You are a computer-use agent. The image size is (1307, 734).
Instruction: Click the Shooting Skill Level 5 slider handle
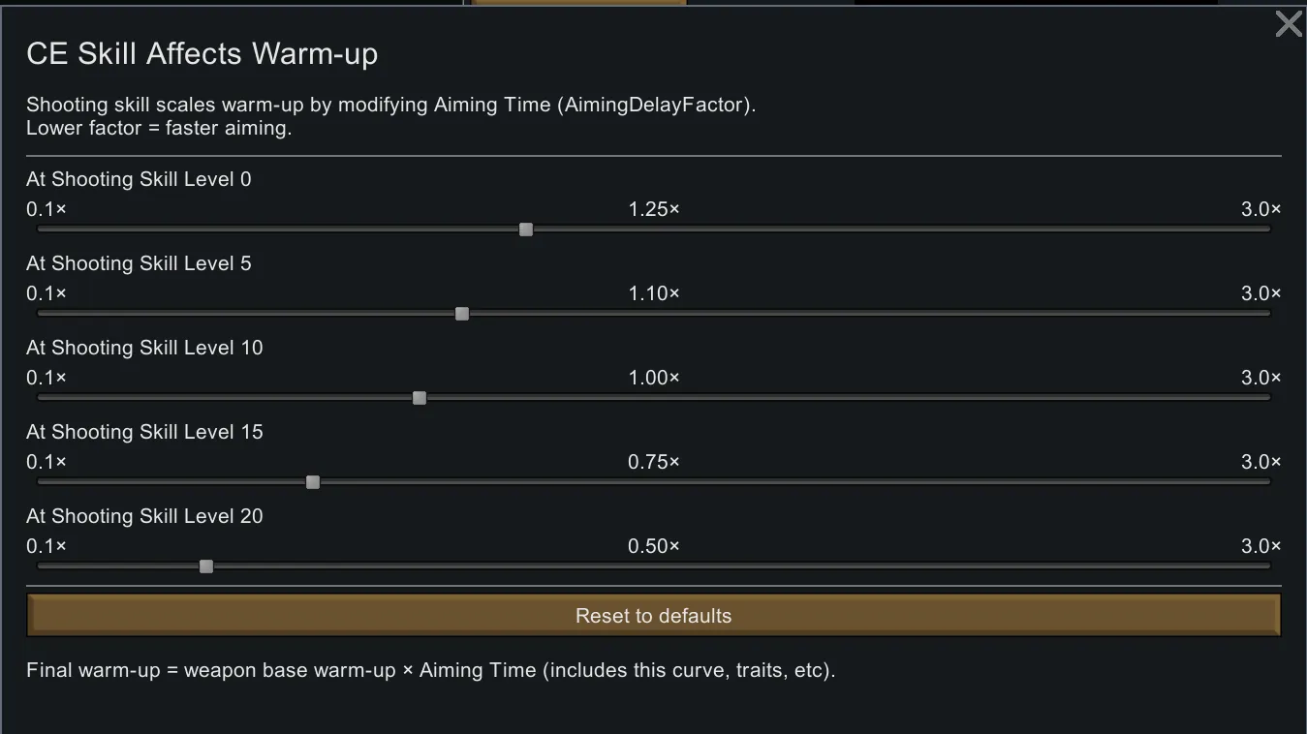pyautogui.click(x=462, y=314)
